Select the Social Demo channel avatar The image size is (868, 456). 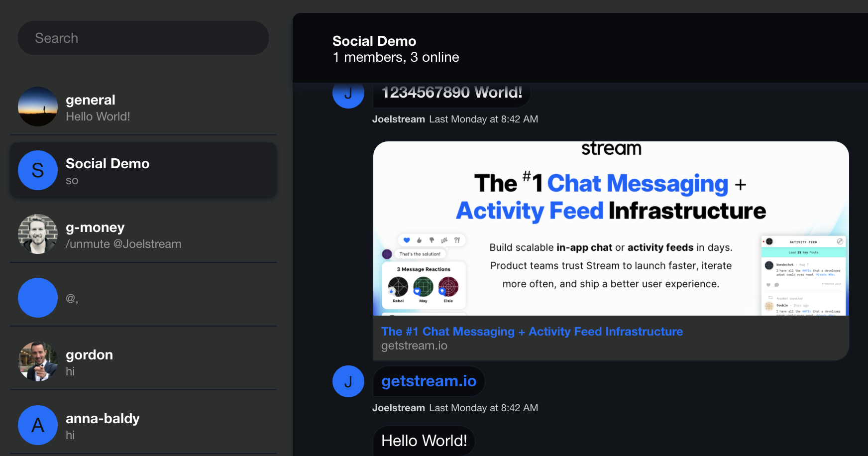coord(38,170)
